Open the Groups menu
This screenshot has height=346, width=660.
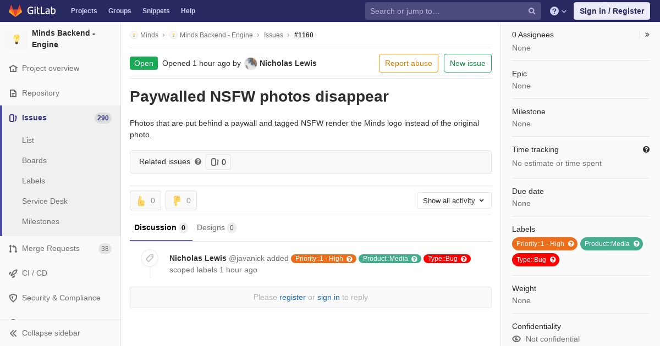(x=119, y=11)
